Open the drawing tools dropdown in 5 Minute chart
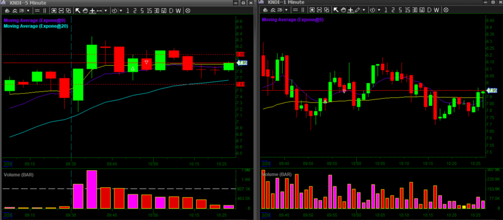Viewport: 503px width, 220px height. [106, 10]
